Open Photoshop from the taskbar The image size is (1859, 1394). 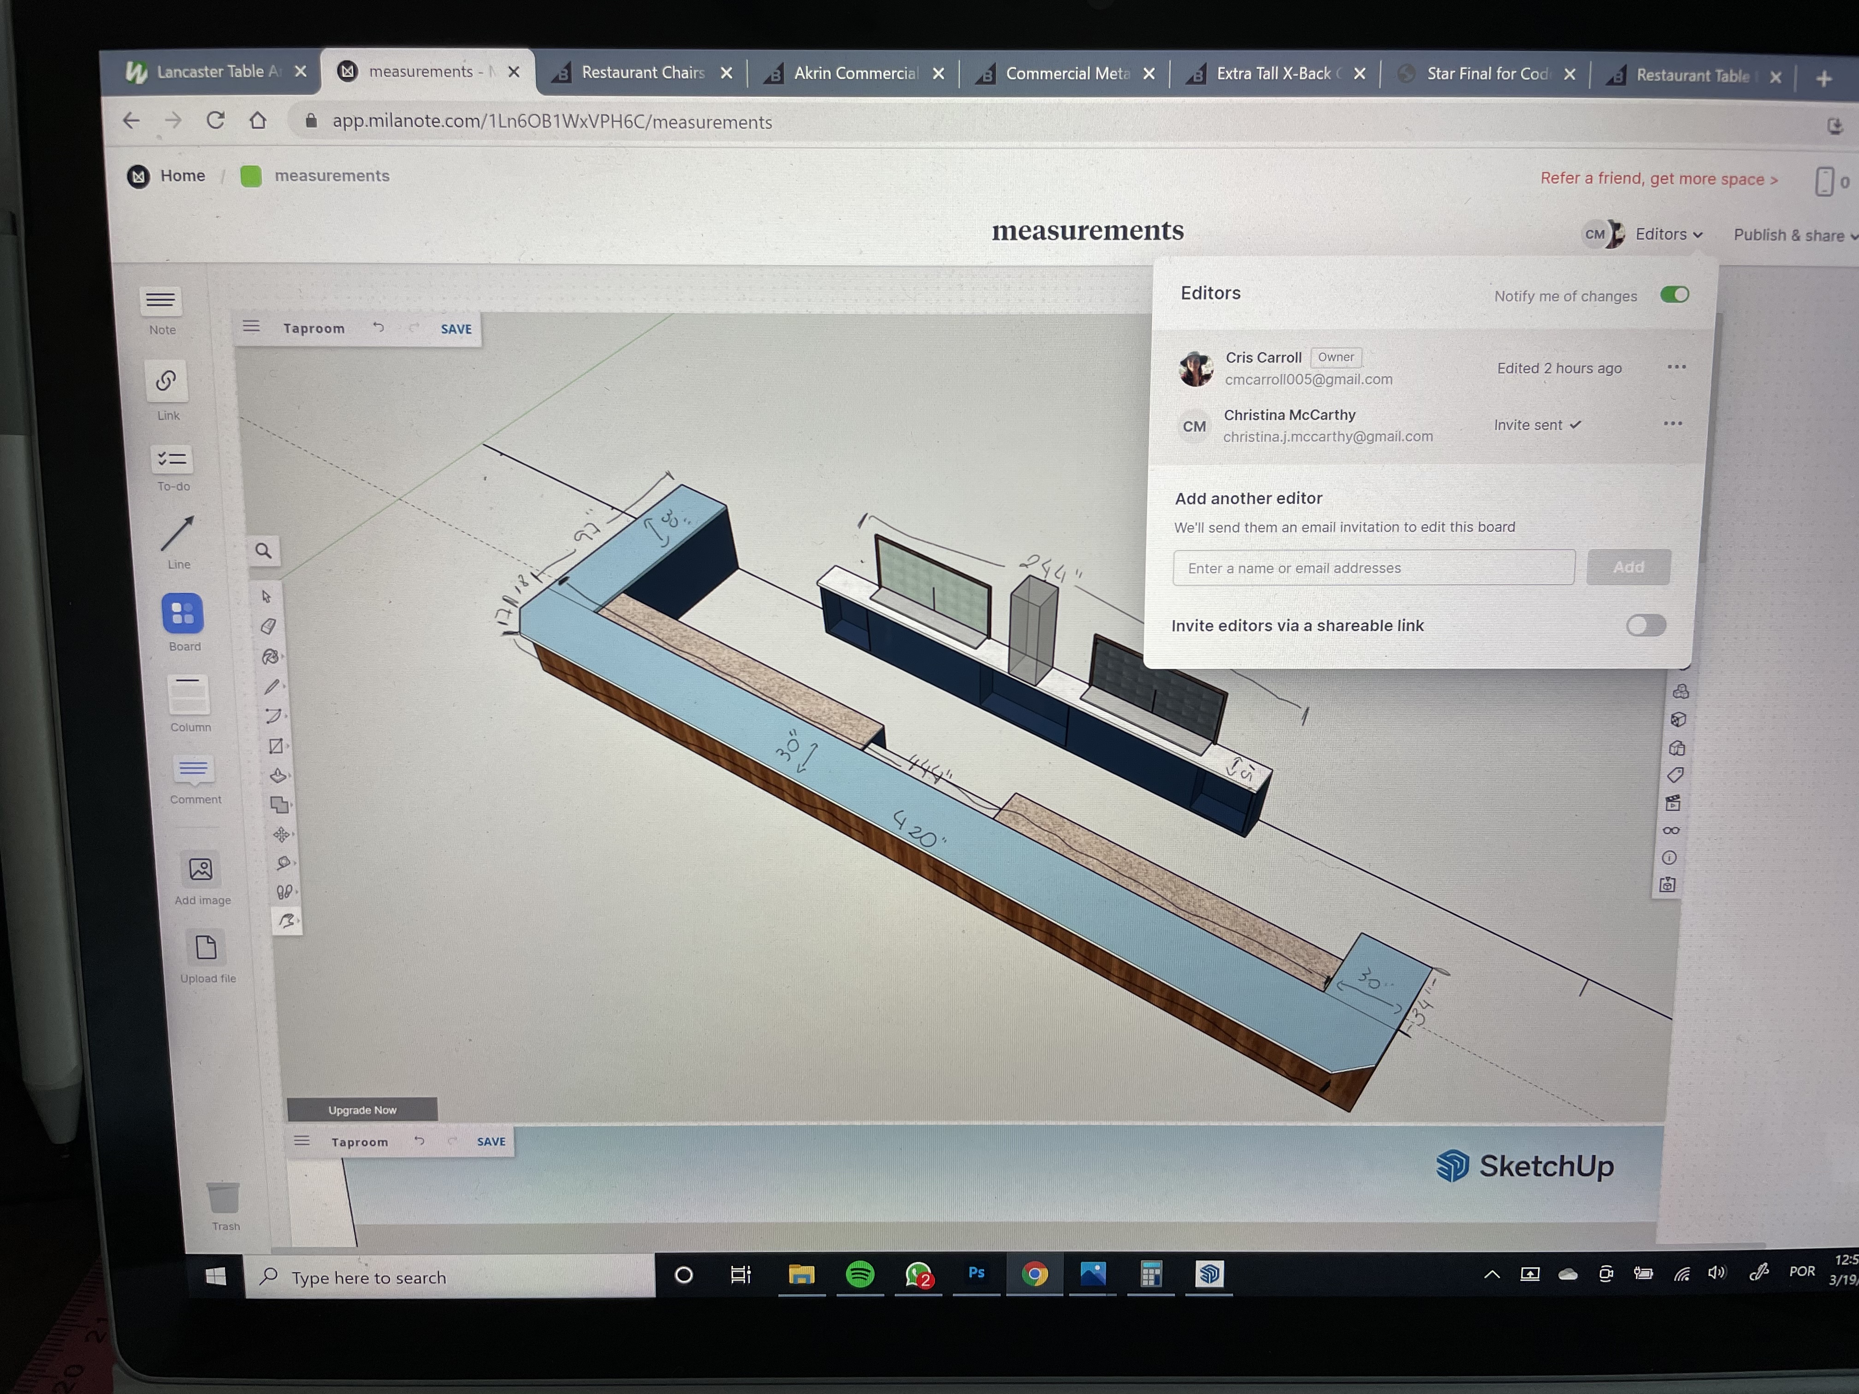[x=976, y=1274]
